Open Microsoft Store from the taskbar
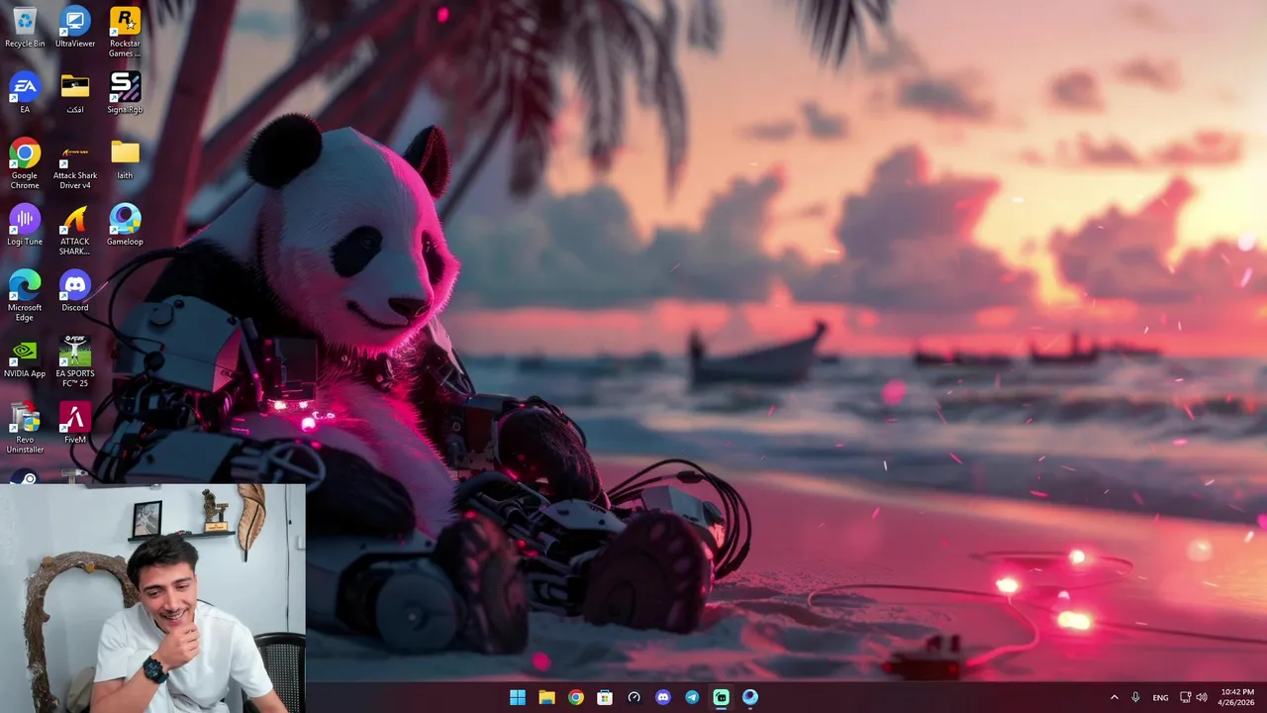 click(605, 697)
